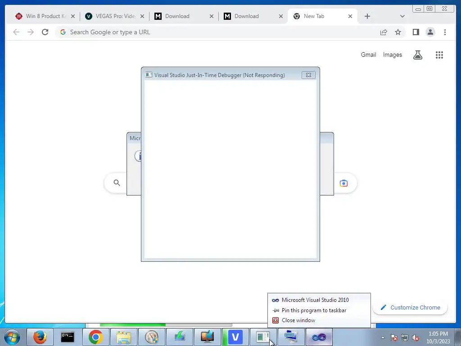Image resolution: width=461 pixels, height=346 pixels.
Task: Click the muted volume tray icon
Action: (x=416, y=337)
